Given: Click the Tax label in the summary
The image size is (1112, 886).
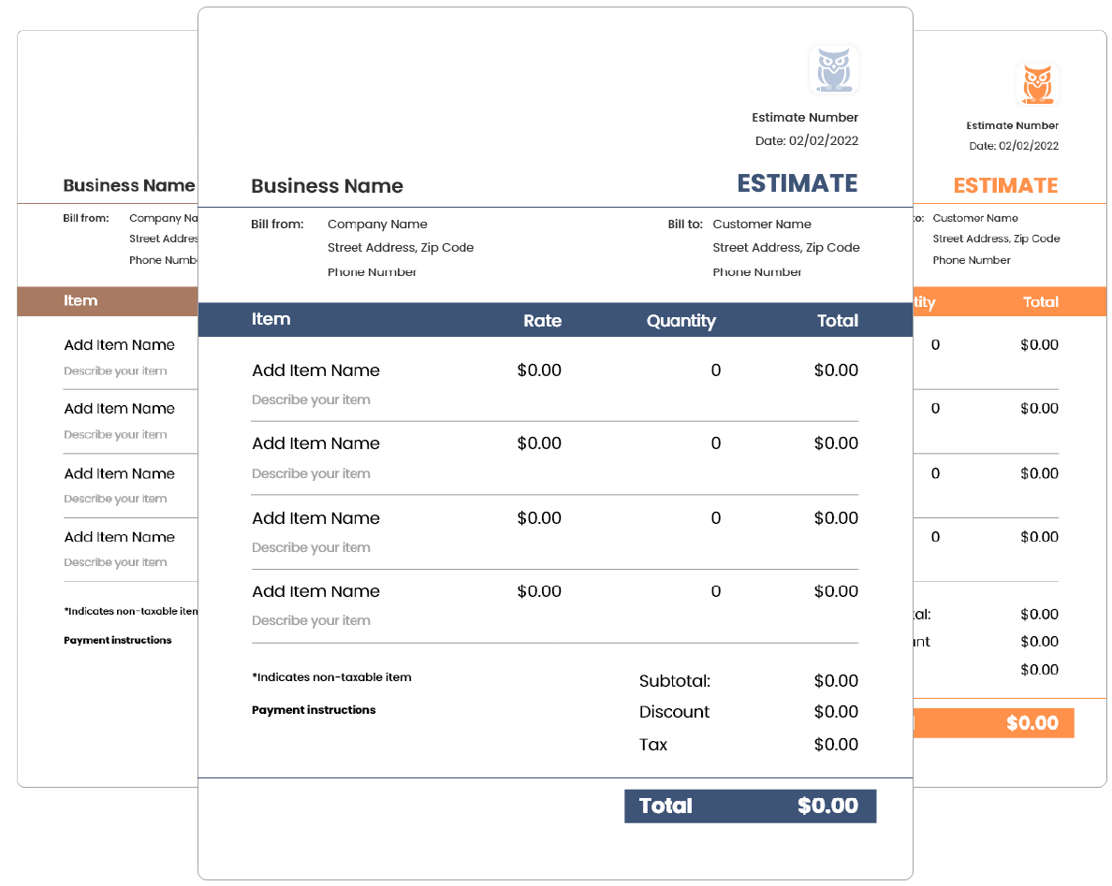Looking at the screenshot, I should [x=653, y=745].
